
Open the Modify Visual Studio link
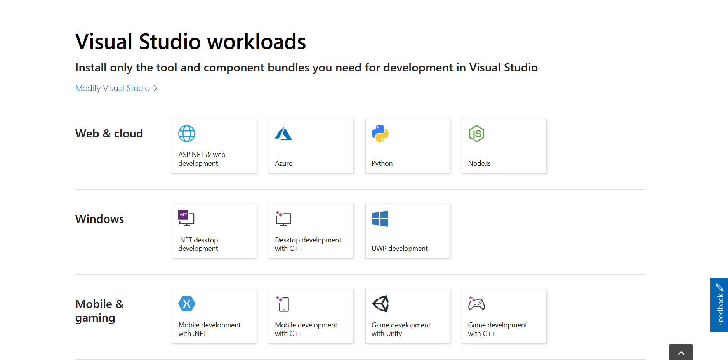pos(112,88)
